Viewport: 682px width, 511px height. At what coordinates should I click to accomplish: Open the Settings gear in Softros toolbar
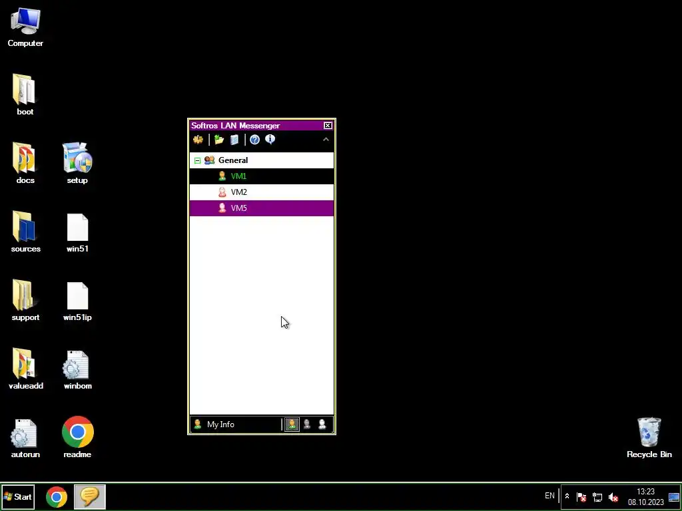click(x=198, y=140)
